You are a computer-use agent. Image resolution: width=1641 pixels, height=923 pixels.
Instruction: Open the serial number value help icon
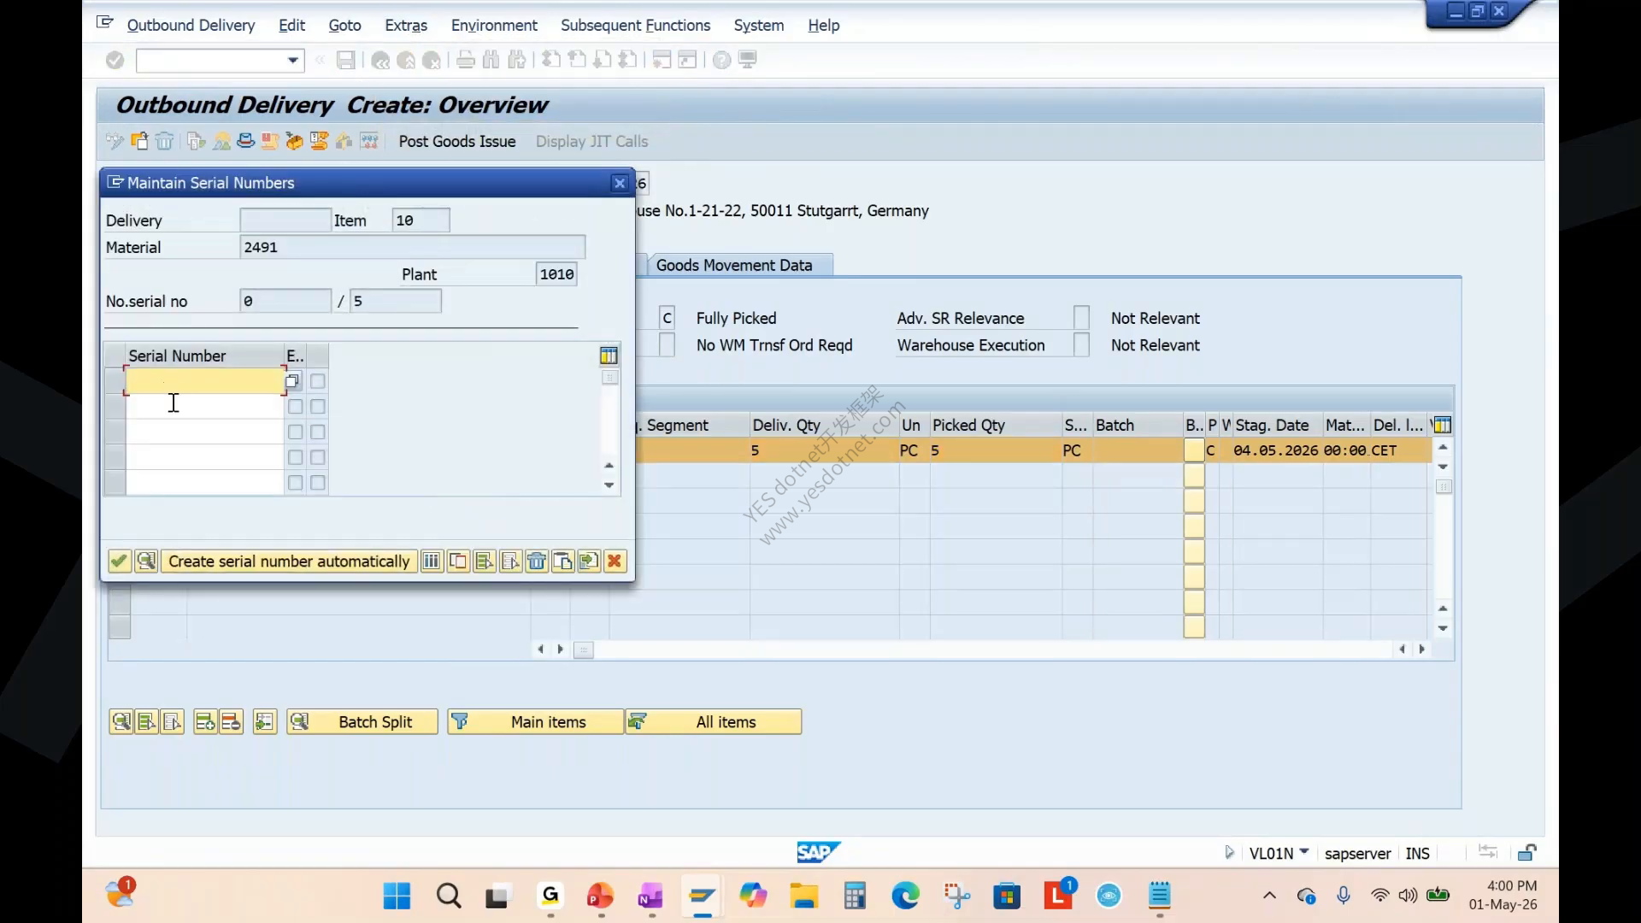(x=292, y=381)
